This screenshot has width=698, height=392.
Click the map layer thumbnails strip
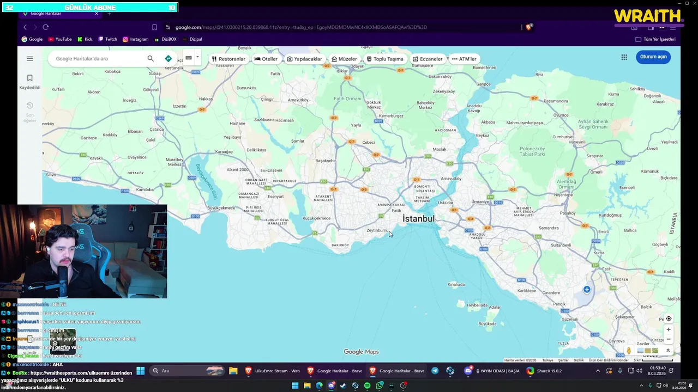point(648,351)
